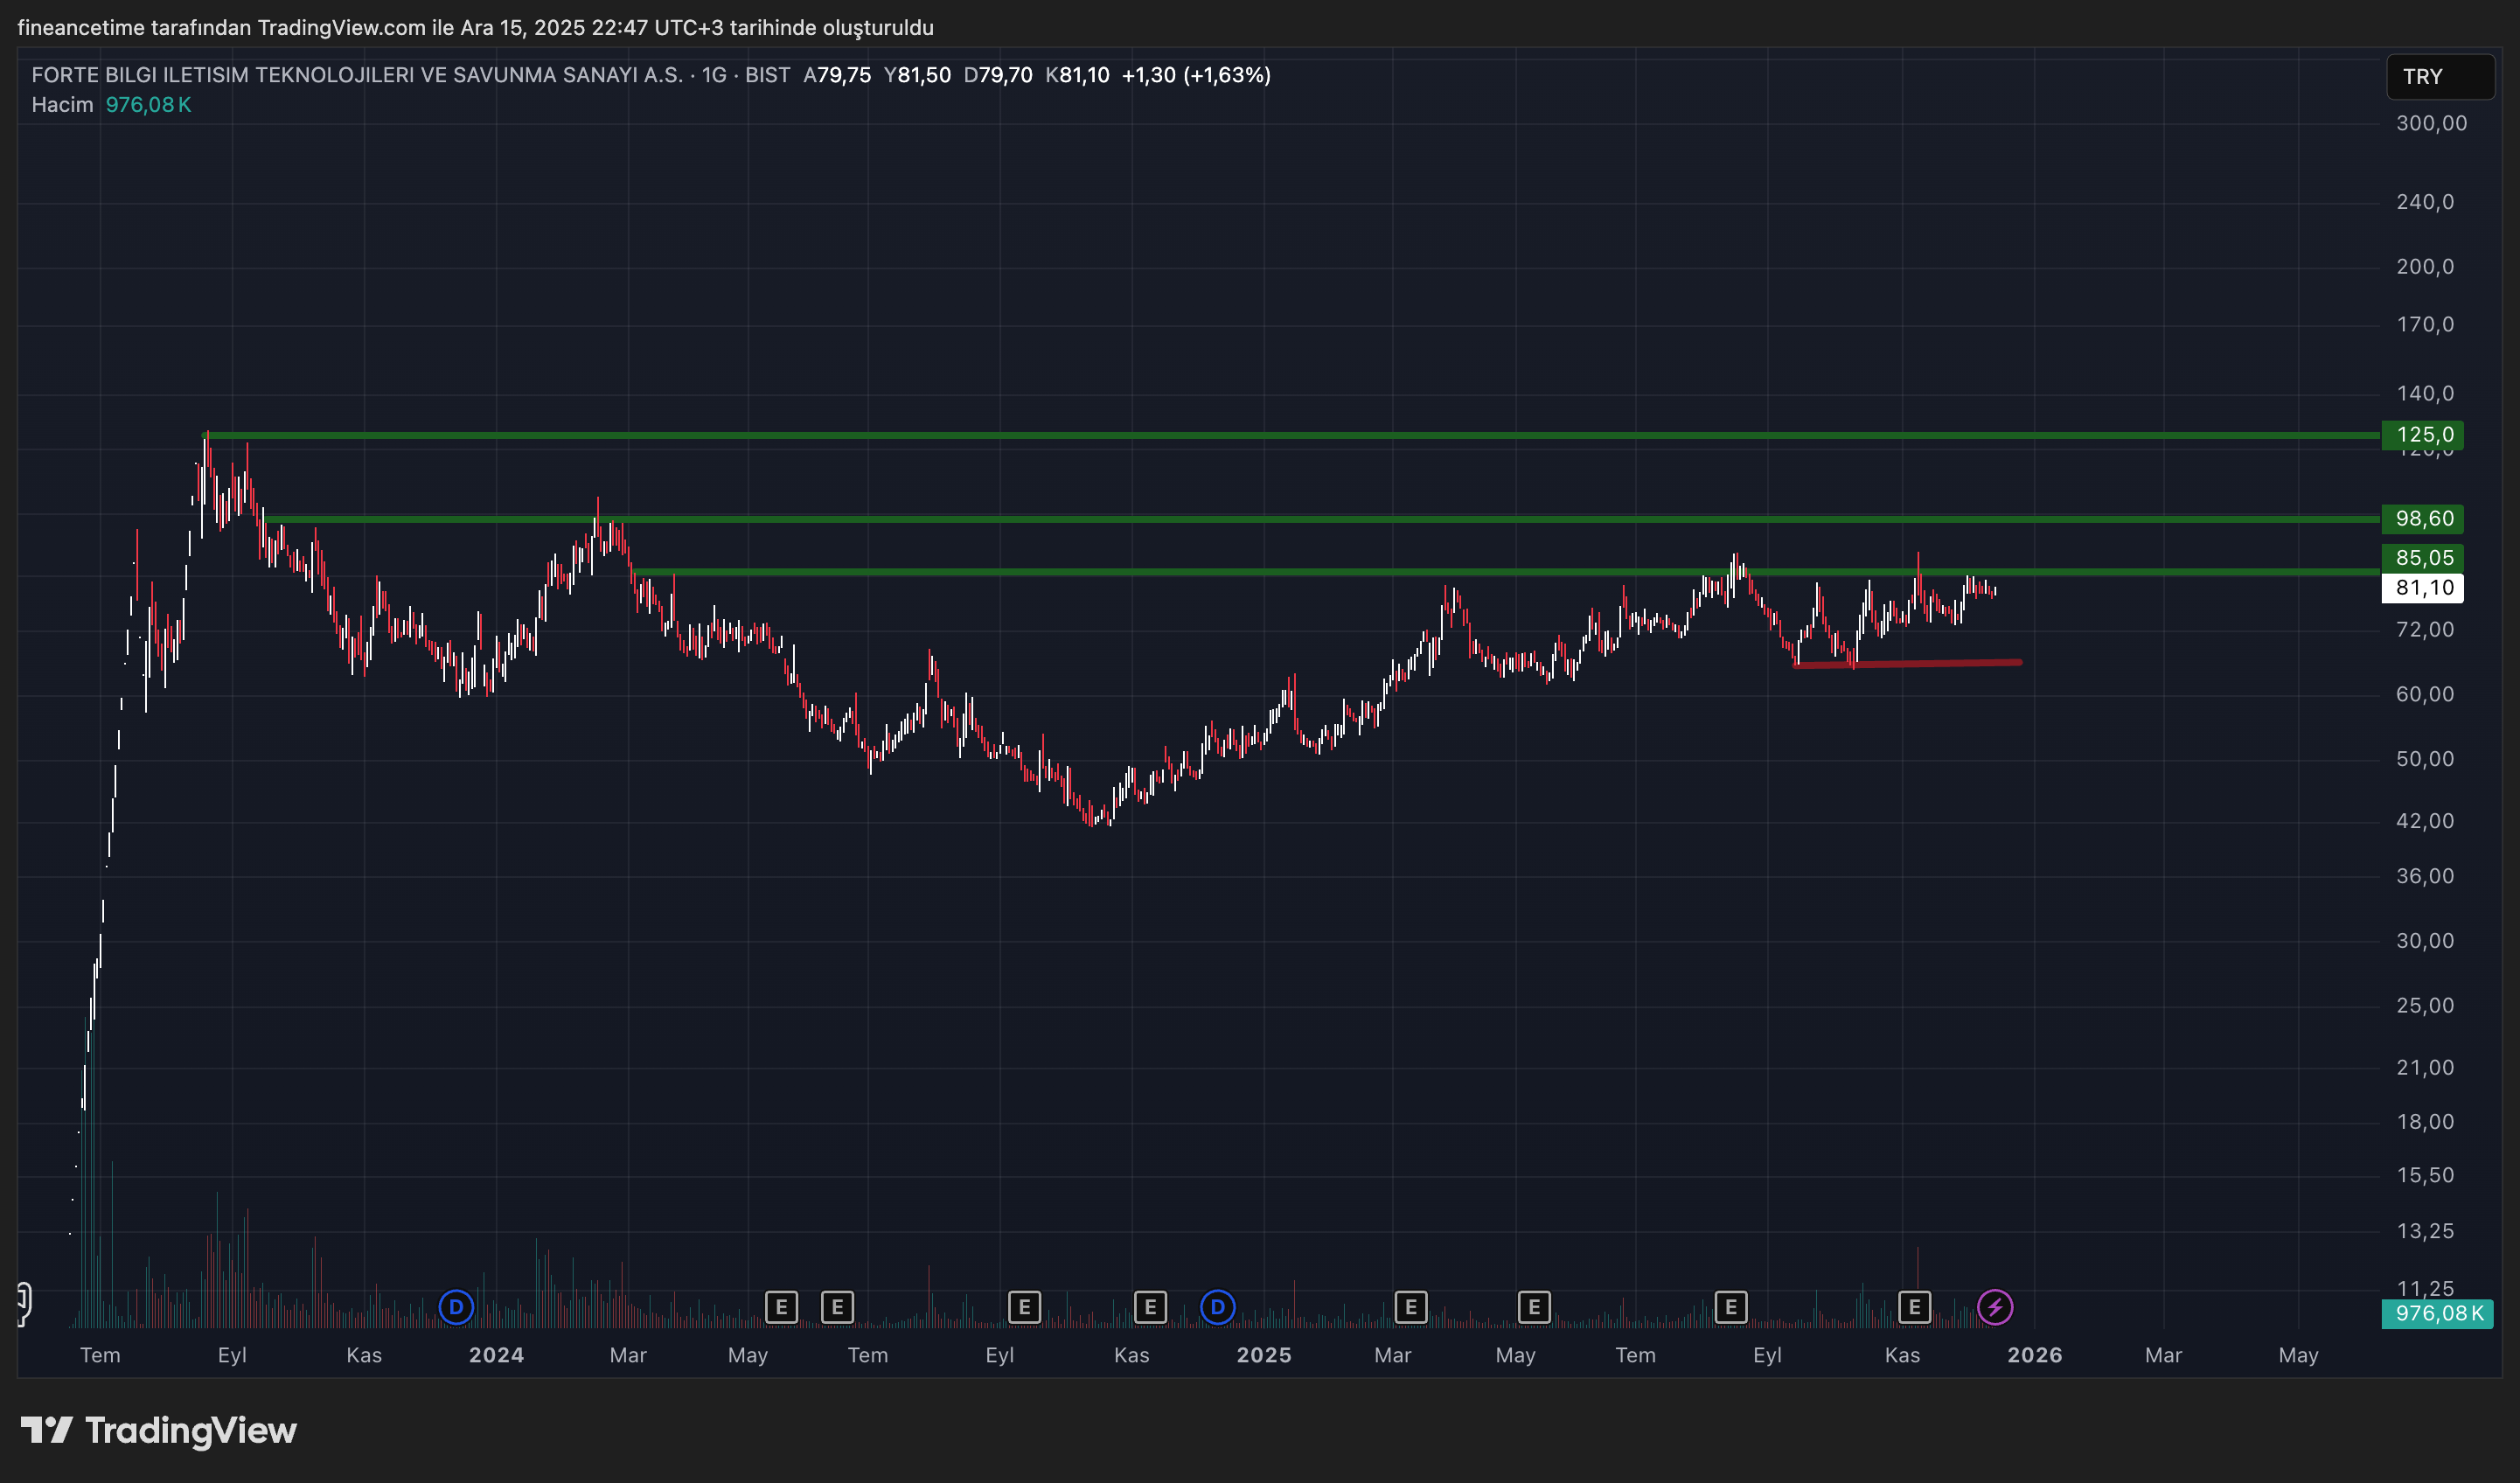The image size is (2520, 1483).
Task: Click the earnings E icon near Mar 2025
Action: point(1410,1306)
